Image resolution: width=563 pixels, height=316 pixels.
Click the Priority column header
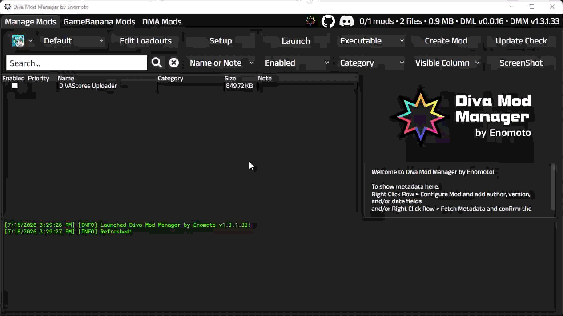click(x=39, y=78)
